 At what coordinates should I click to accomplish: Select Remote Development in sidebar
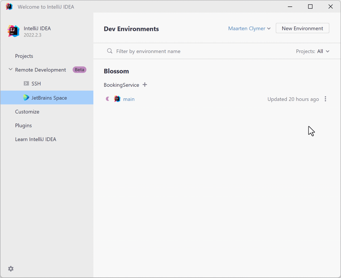pos(40,70)
